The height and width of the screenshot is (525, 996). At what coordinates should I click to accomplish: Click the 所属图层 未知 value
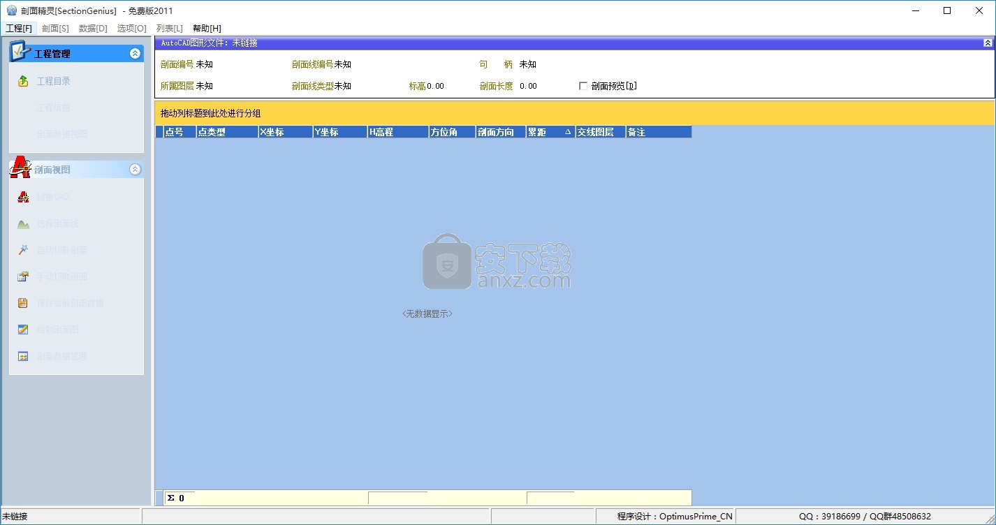205,86
